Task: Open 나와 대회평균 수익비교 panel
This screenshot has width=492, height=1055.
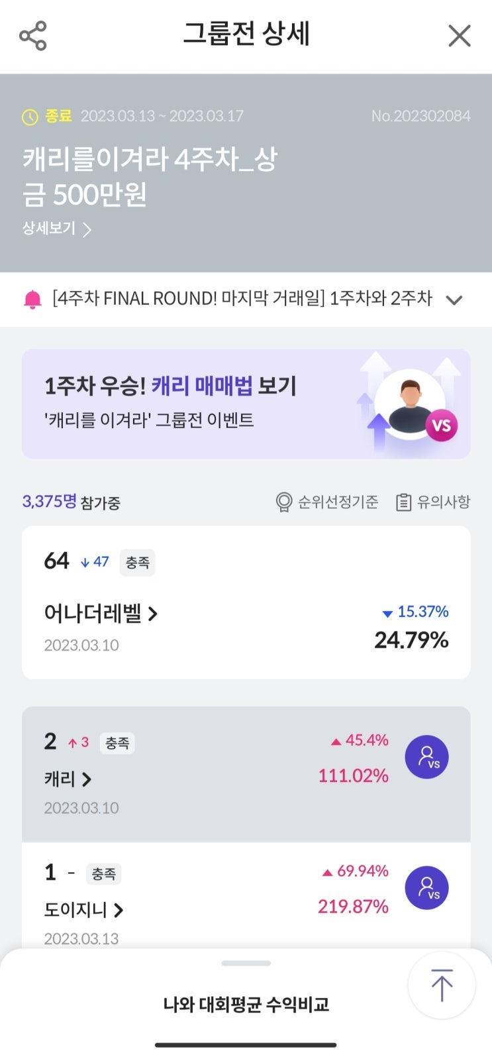Action: [x=246, y=1005]
